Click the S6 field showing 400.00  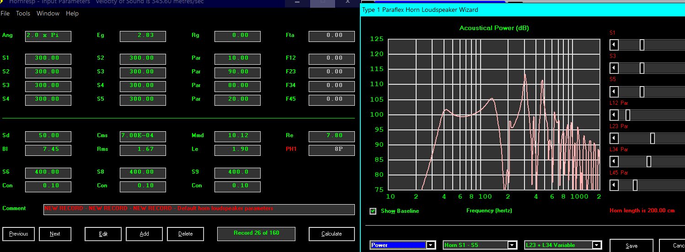coord(48,173)
